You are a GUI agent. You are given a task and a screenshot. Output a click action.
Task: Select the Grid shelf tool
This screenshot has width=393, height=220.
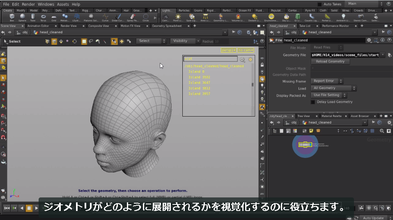[x=54, y=18]
